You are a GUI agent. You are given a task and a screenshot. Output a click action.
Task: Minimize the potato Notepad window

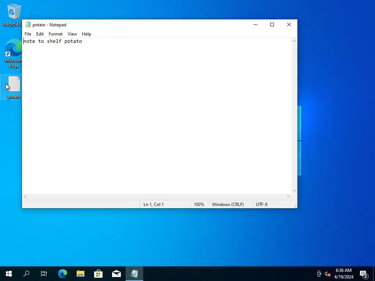tap(256, 25)
